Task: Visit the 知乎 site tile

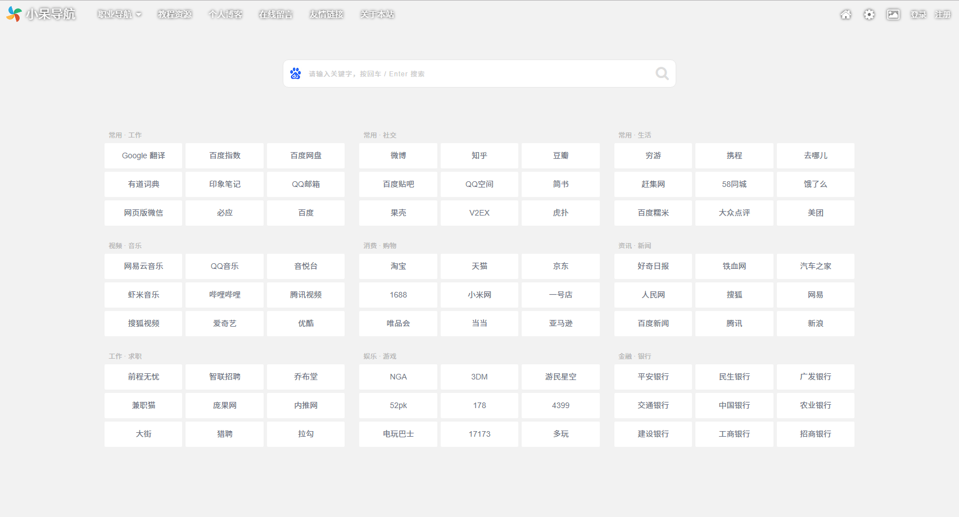Action: tap(479, 155)
